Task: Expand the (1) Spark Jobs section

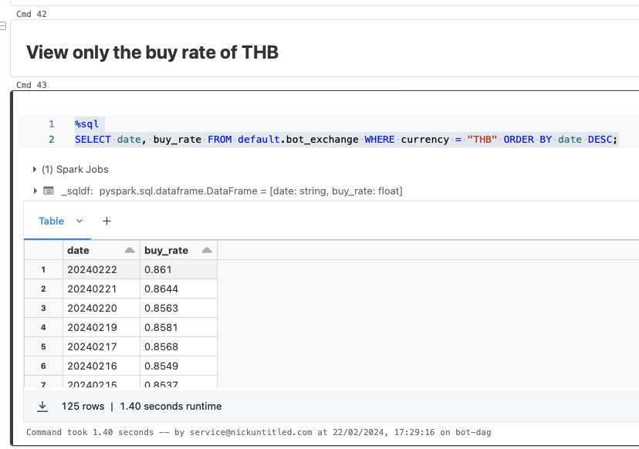Action: tap(35, 169)
